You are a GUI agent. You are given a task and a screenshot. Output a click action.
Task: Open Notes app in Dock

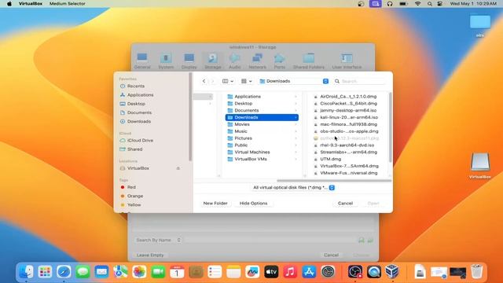[233, 272]
